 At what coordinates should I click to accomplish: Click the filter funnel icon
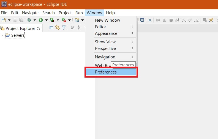click(64, 27)
